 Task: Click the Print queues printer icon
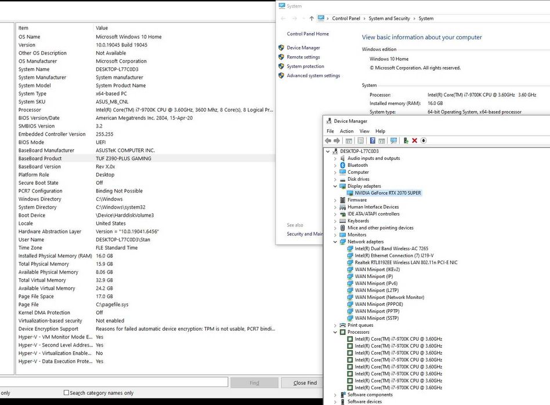point(343,325)
